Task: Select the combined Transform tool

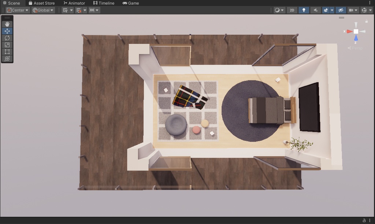Action: tap(7, 59)
